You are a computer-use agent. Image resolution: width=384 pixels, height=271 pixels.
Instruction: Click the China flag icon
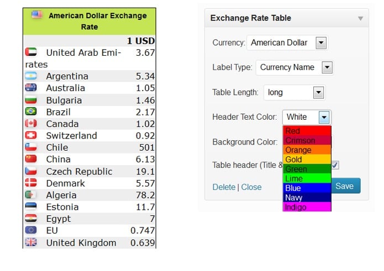click(31, 158)
